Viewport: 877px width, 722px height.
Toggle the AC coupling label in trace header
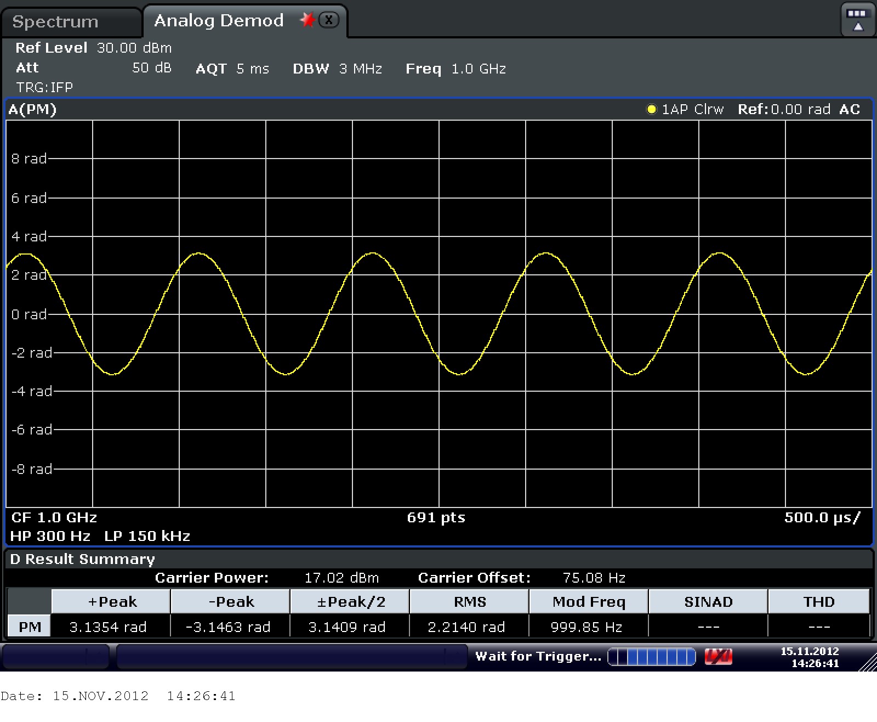850,109
